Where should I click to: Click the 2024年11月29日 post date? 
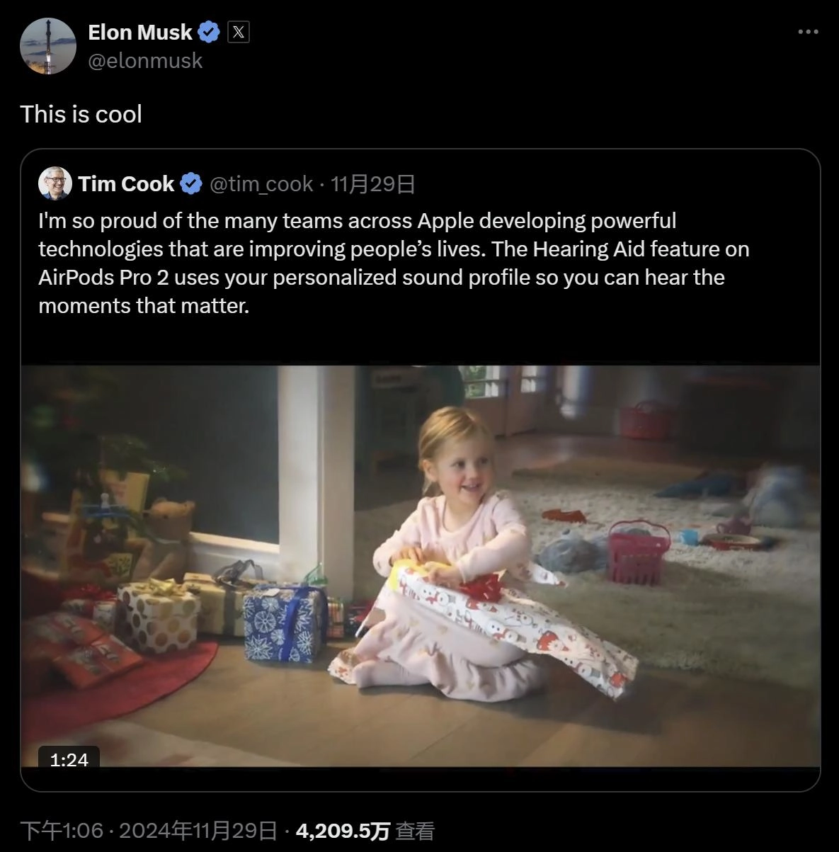click(x=198, y=830)
